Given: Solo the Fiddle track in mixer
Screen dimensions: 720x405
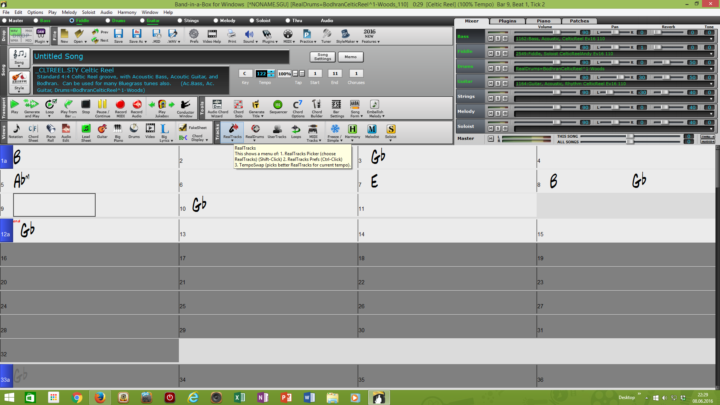Looking at the screenshot, I should pyautogui.click(x=498, y=54).
